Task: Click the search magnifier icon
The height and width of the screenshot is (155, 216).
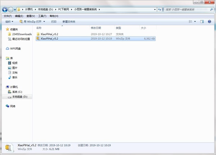Action: point(211,9)
